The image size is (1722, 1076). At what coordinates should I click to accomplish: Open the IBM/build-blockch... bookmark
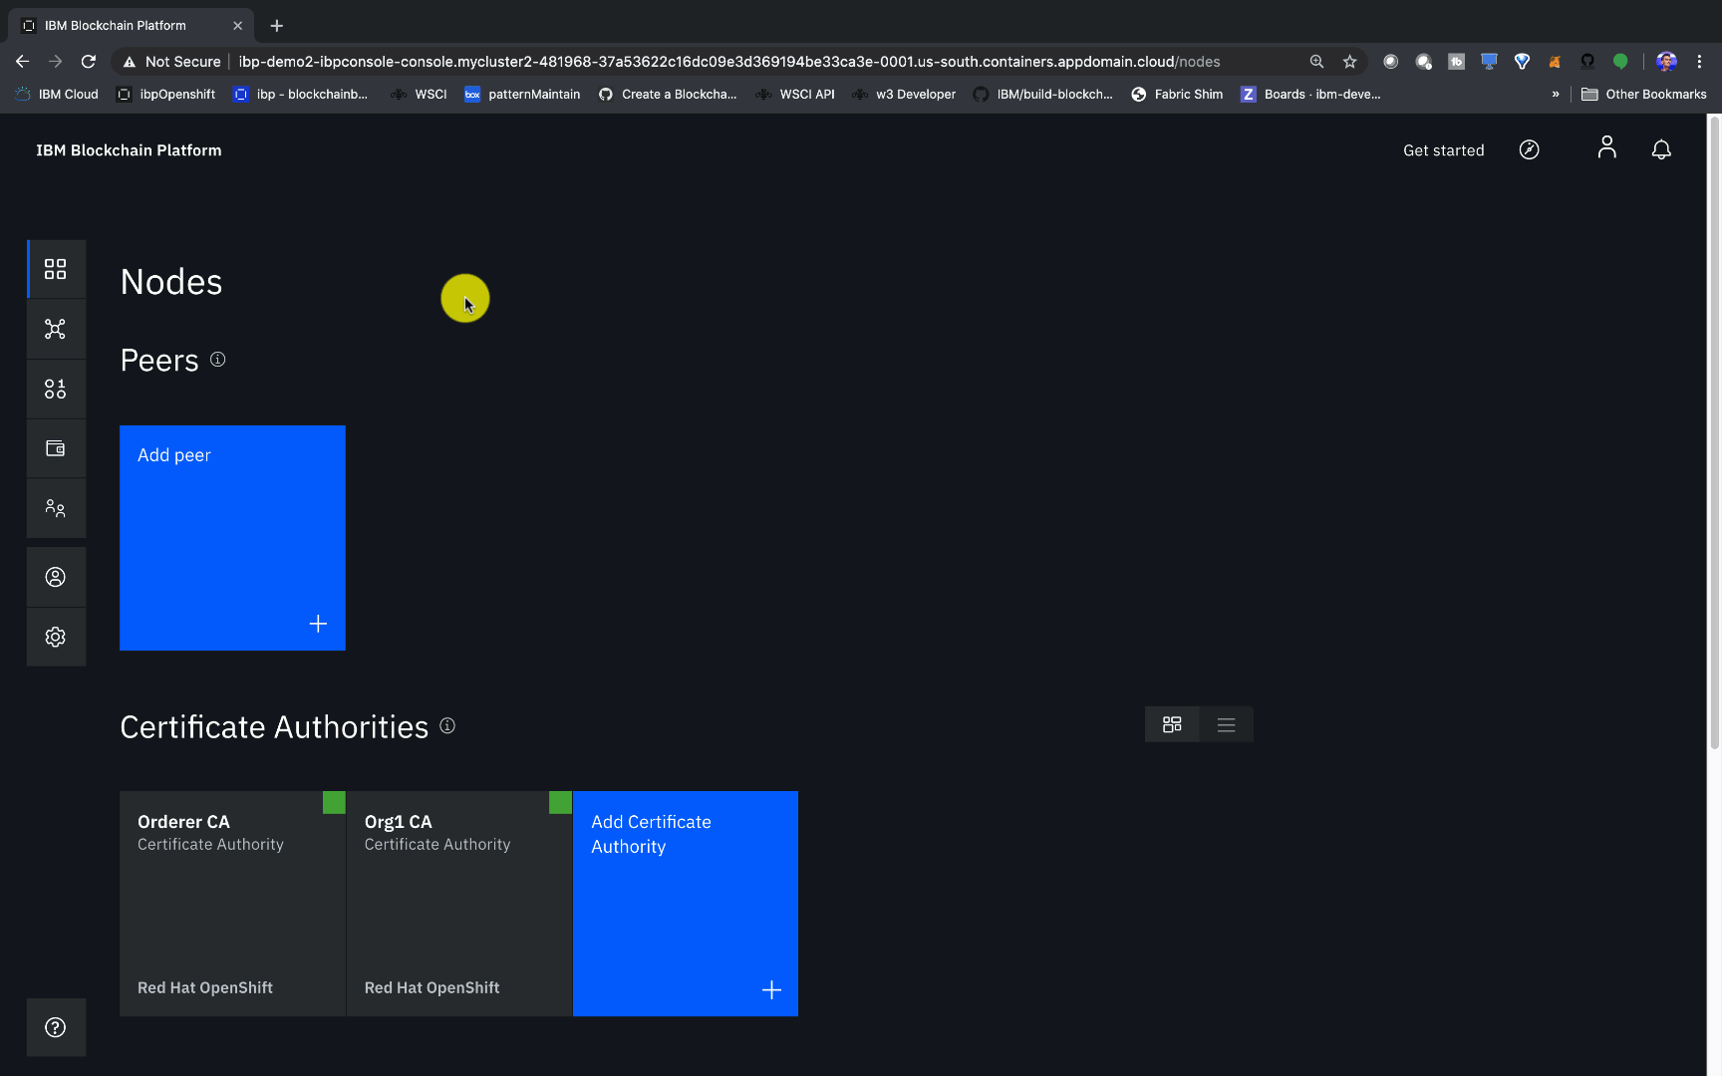coord(1043,94)
